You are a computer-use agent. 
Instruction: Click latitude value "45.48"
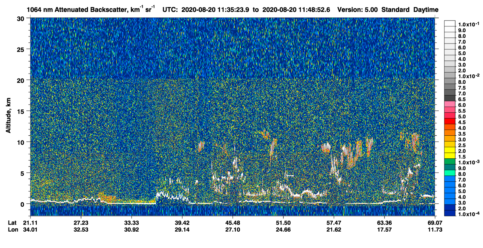pyautogui.click(x=233, y=222)
